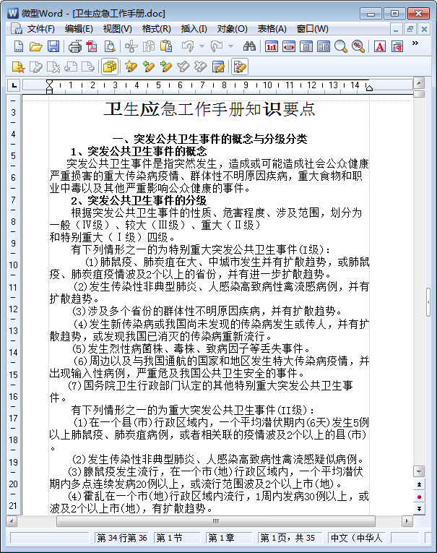Open the 插入(I) menu
The image size is (437, 553).
click(194, 29)
